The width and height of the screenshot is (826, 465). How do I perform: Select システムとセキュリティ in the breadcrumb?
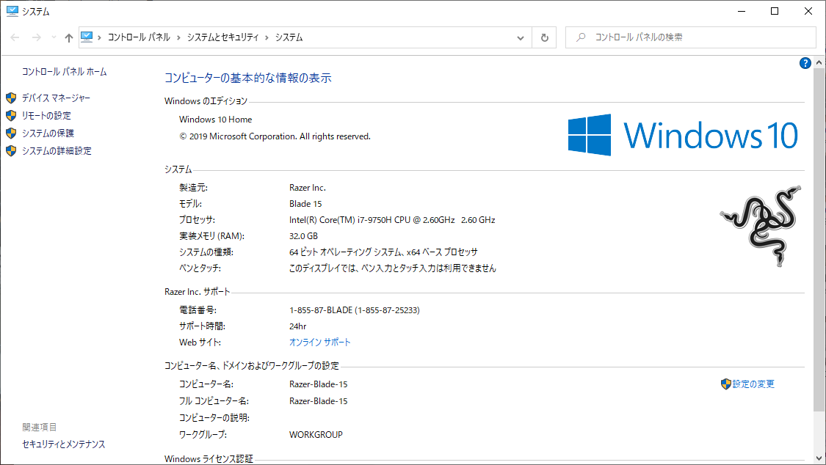[222, 37]
